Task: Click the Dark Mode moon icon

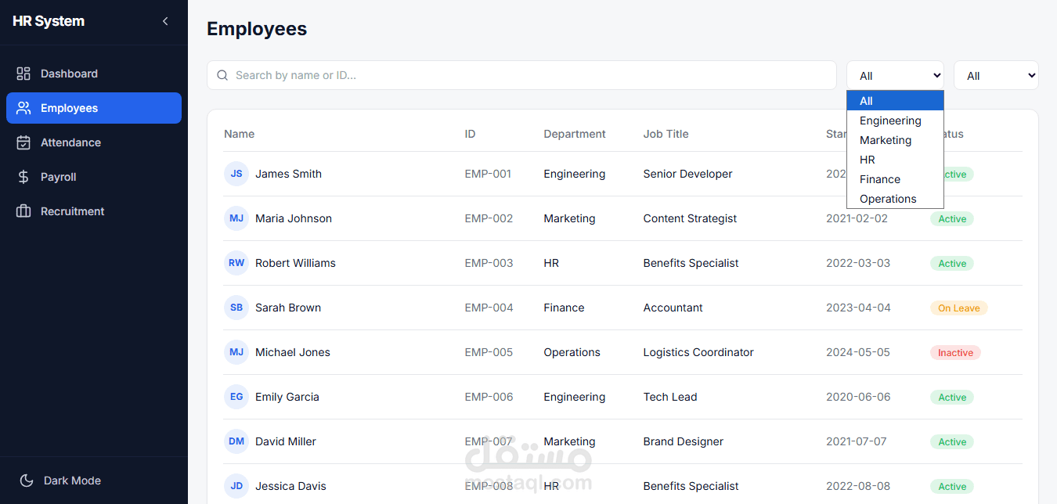Action: pos(27,481)
